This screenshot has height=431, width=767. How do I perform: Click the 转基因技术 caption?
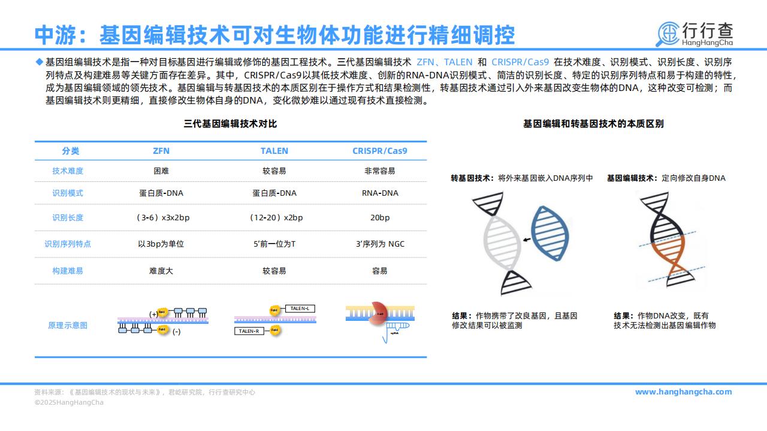click(x=522, y=178)
